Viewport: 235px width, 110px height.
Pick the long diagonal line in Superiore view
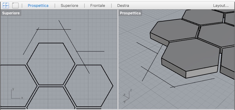74,47
